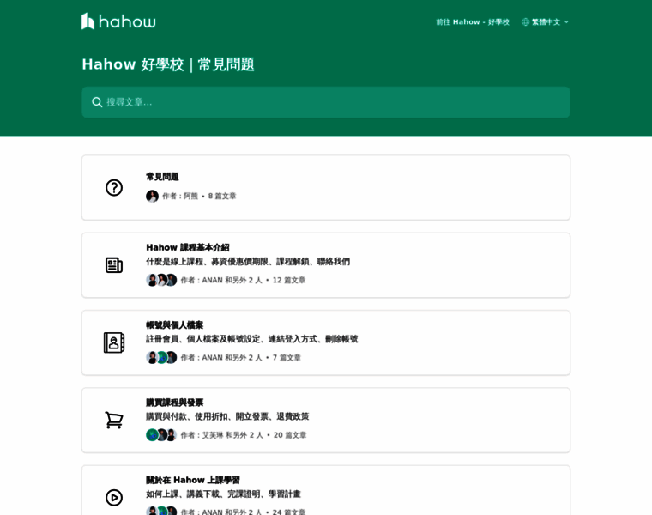The width and height of the screenshot is (652, 515).
Task: Click the text 如何上課、講義下載、完課證明、學習計畫
Action: pos(223,494)
